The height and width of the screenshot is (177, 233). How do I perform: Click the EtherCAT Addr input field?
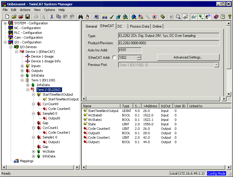pos(127,58)
